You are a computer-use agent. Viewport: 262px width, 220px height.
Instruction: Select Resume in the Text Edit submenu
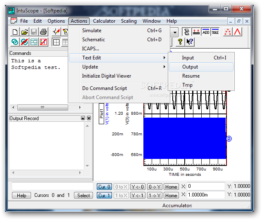(201, 76)
